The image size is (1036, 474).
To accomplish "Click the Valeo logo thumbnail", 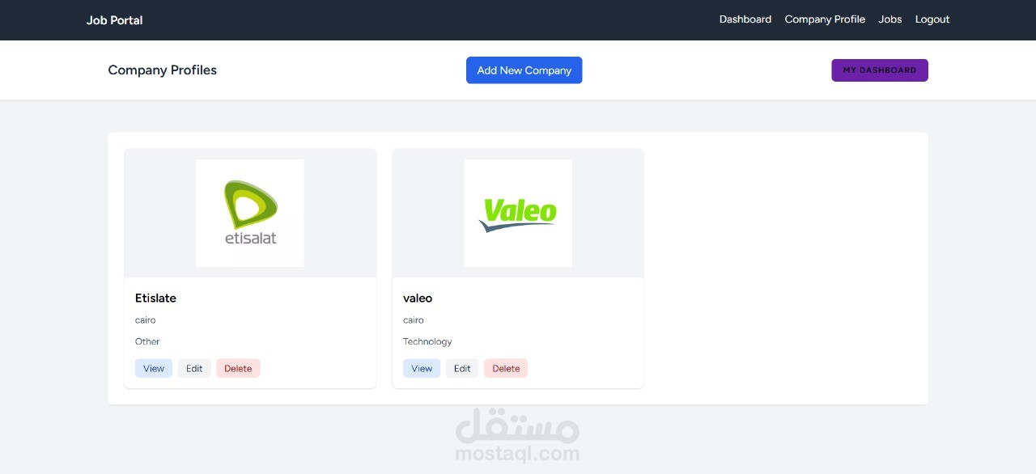I will coord(518,213).
